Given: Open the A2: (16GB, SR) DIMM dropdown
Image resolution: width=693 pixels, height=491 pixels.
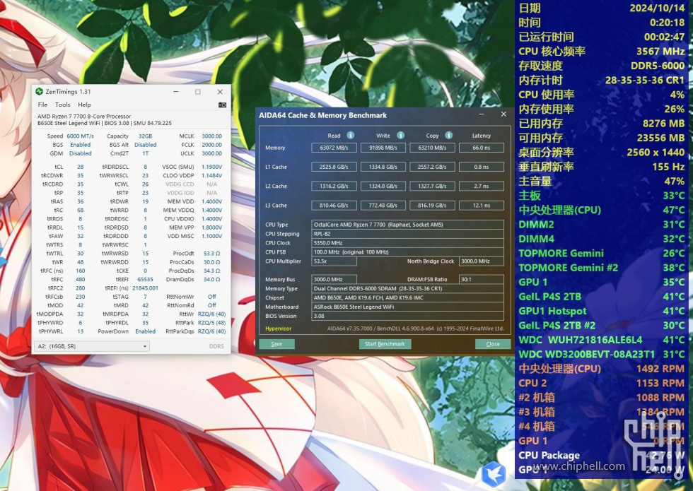Looking at the screenshot, I should coord(91,346).
